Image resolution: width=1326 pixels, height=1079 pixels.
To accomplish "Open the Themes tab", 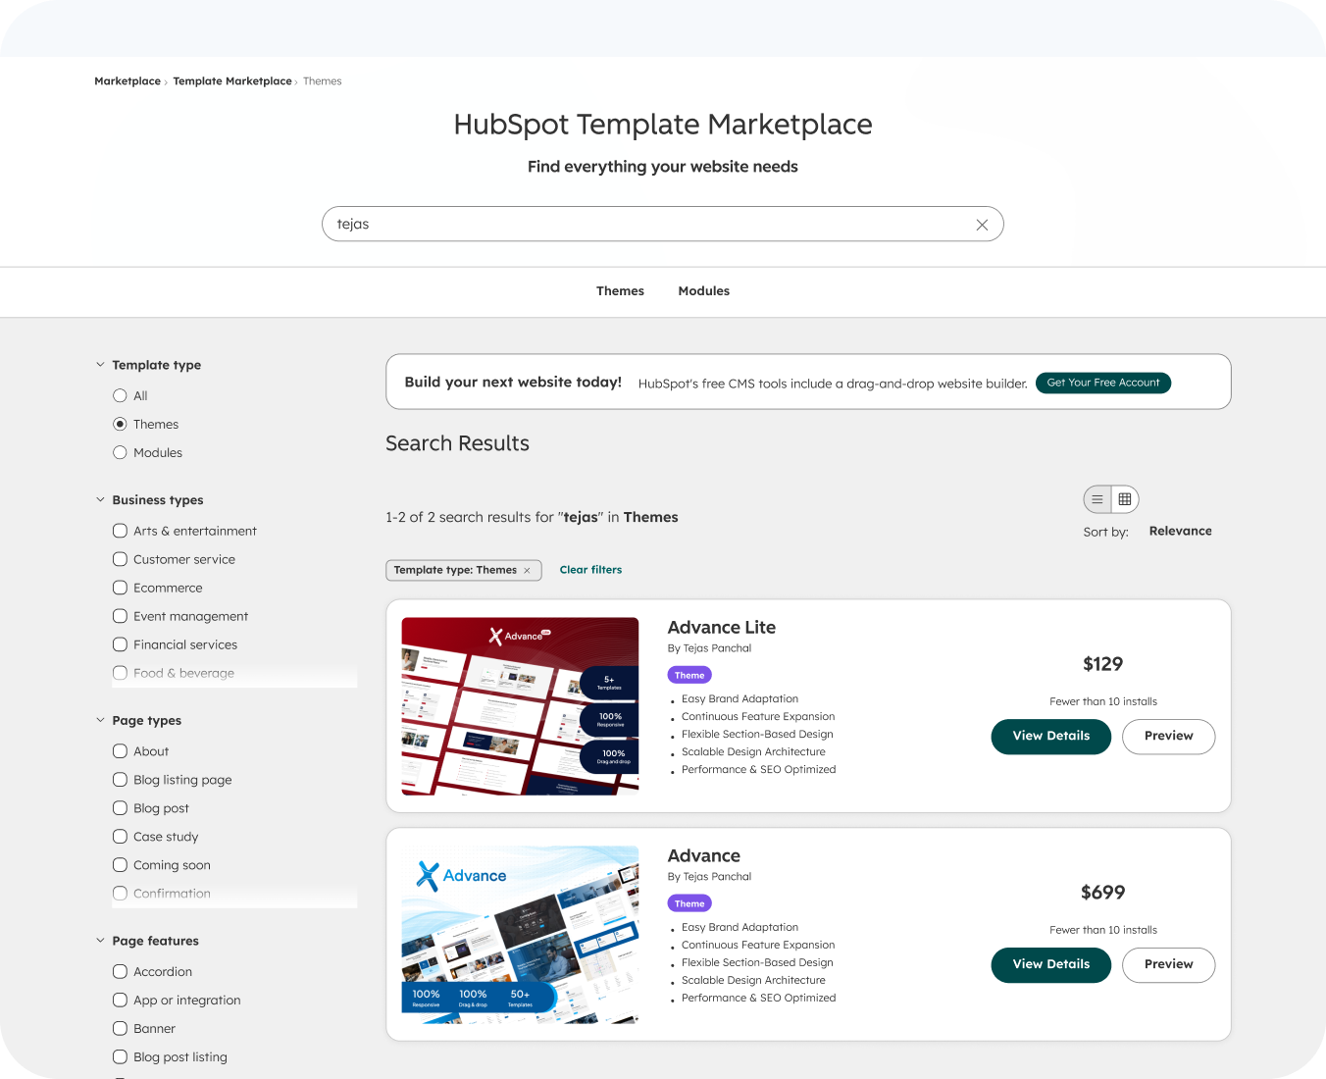I will click(620, 291).
